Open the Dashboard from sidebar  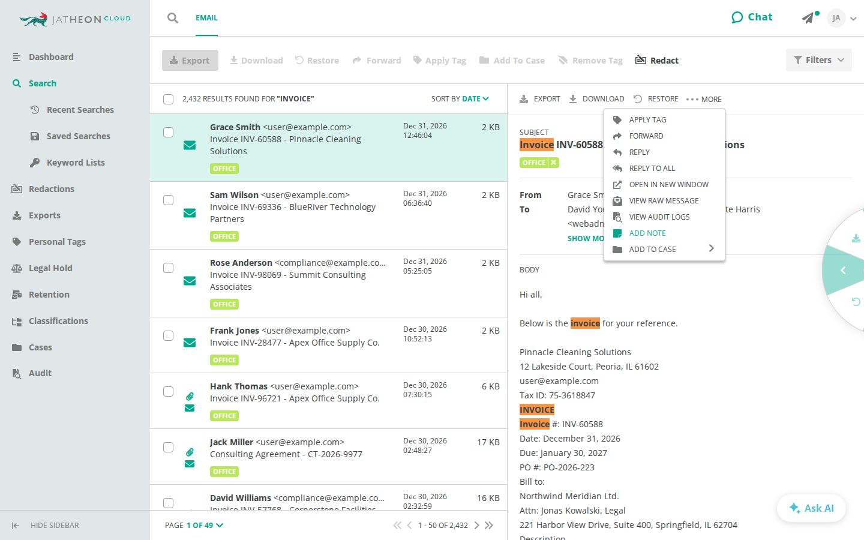[51, 57]
